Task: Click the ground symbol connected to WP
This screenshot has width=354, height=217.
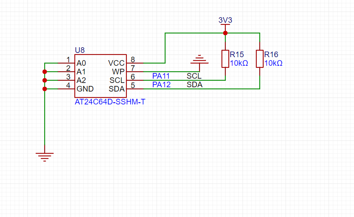Action: coord(199,60)
